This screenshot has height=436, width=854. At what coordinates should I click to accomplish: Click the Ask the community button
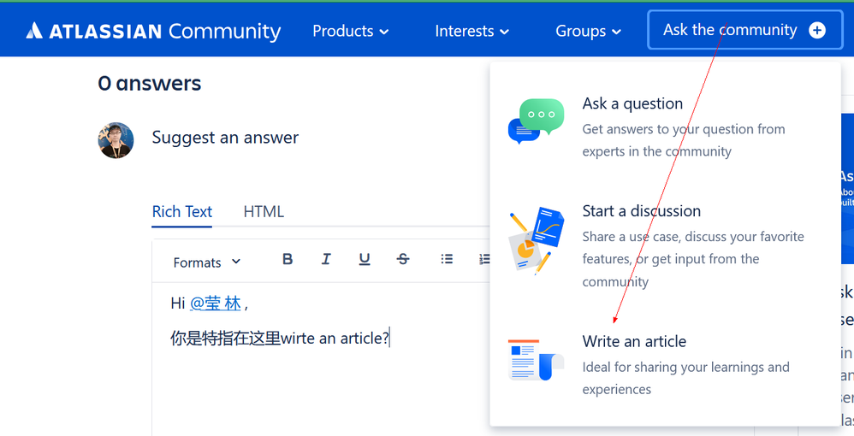click(745, 30)
